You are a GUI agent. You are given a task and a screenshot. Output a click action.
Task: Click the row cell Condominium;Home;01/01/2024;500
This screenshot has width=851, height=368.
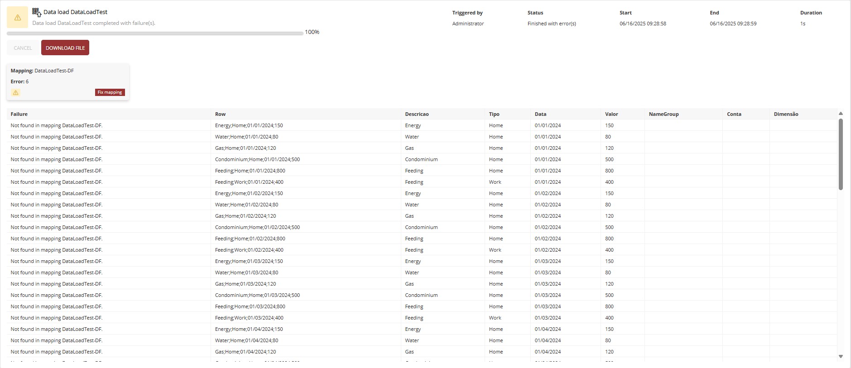click(306, 159)
